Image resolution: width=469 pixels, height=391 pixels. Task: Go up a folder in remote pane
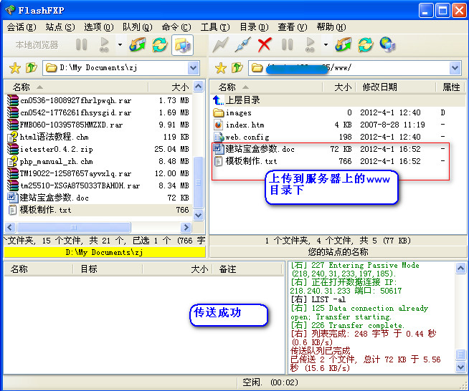pos(238,68)
